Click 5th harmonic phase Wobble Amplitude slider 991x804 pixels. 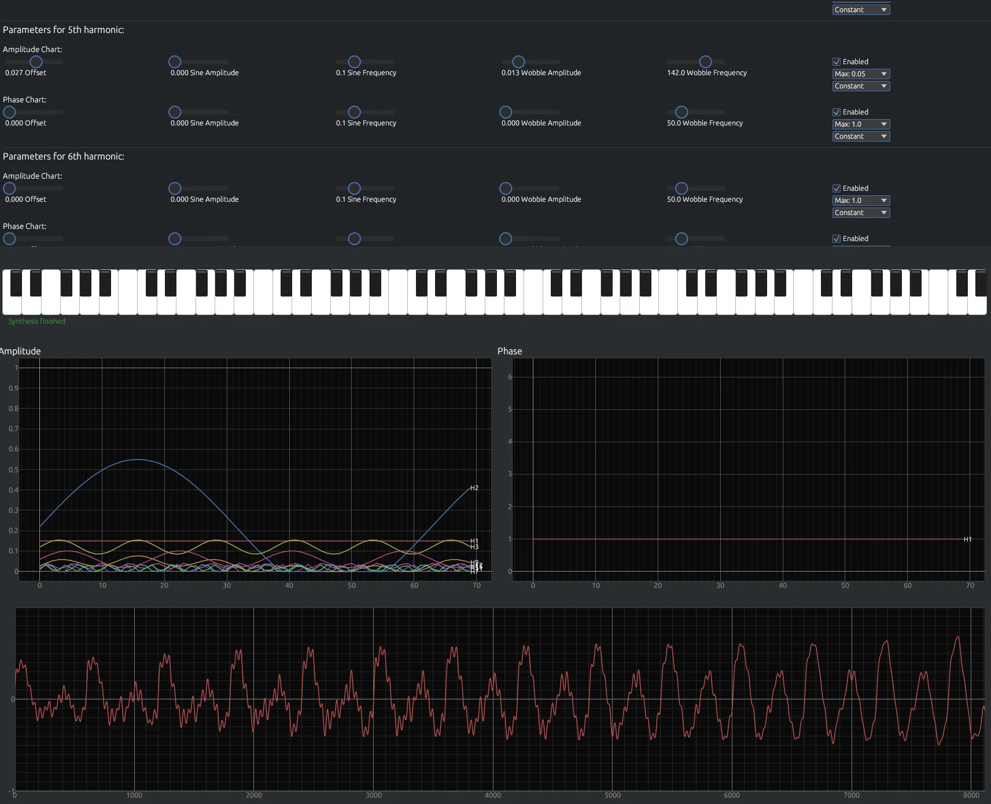530,112
